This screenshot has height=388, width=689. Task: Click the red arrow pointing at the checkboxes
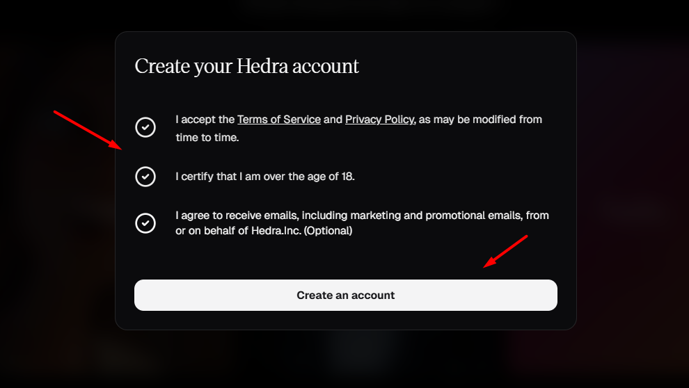pos(88,130)
